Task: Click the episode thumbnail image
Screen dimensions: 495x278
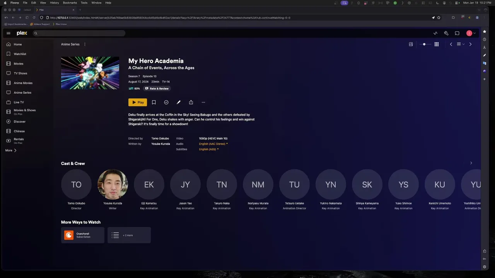Action: coord(90,73)
